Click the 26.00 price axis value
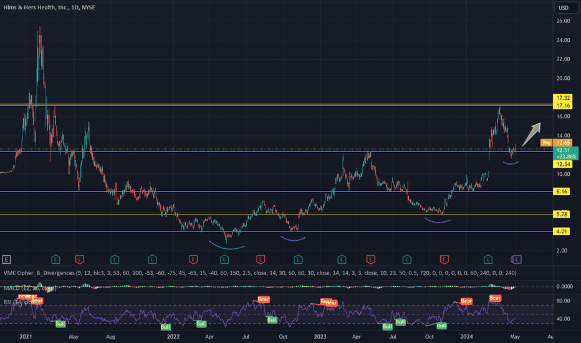The image size is (581, 343). (x=563, y=21)
